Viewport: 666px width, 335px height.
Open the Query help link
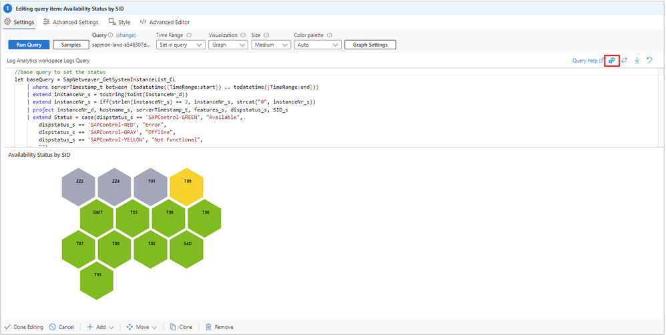[588, 61]
